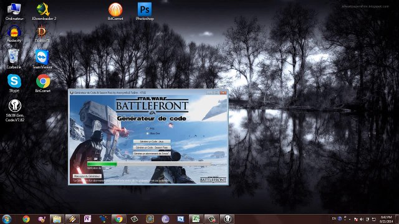
Task: Click the volume speaker tray icon
Action: pyautogui.click(x=362, y=219)
